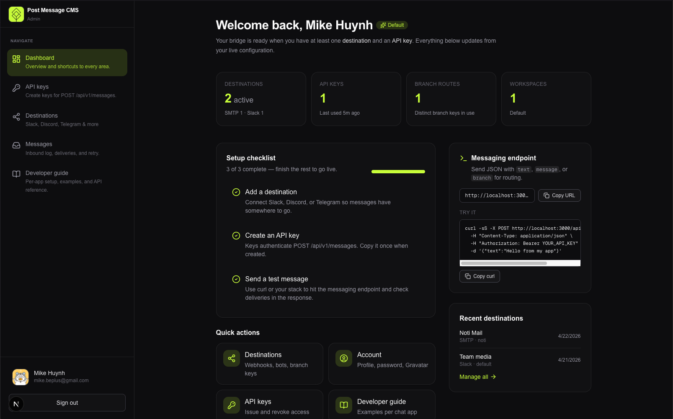Click the Copy URL button
Viewport: 673px width, 419px height.
click(560, 195)
